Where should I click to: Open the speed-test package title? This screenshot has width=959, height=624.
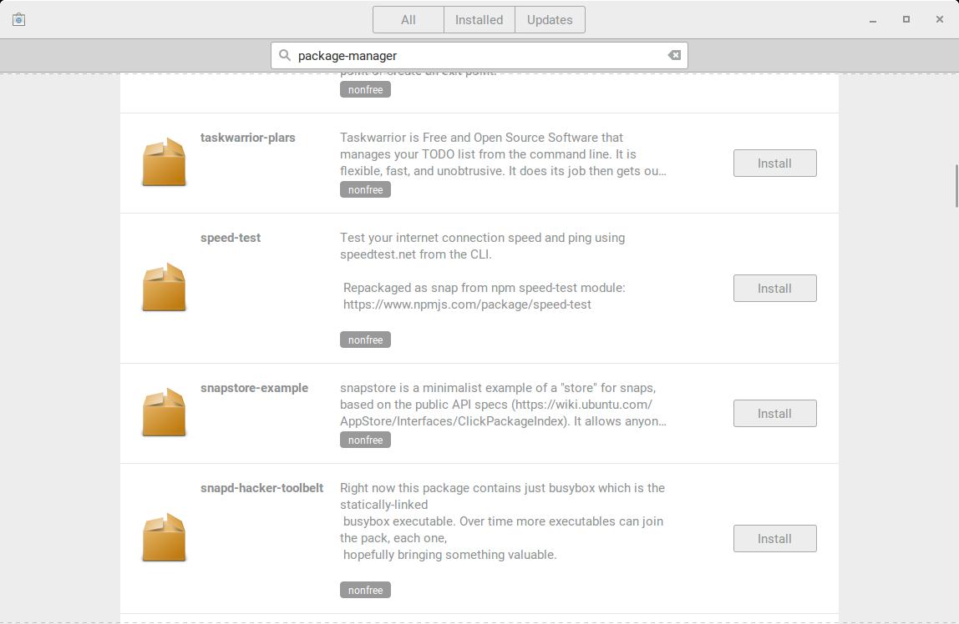tap(231, 238)
